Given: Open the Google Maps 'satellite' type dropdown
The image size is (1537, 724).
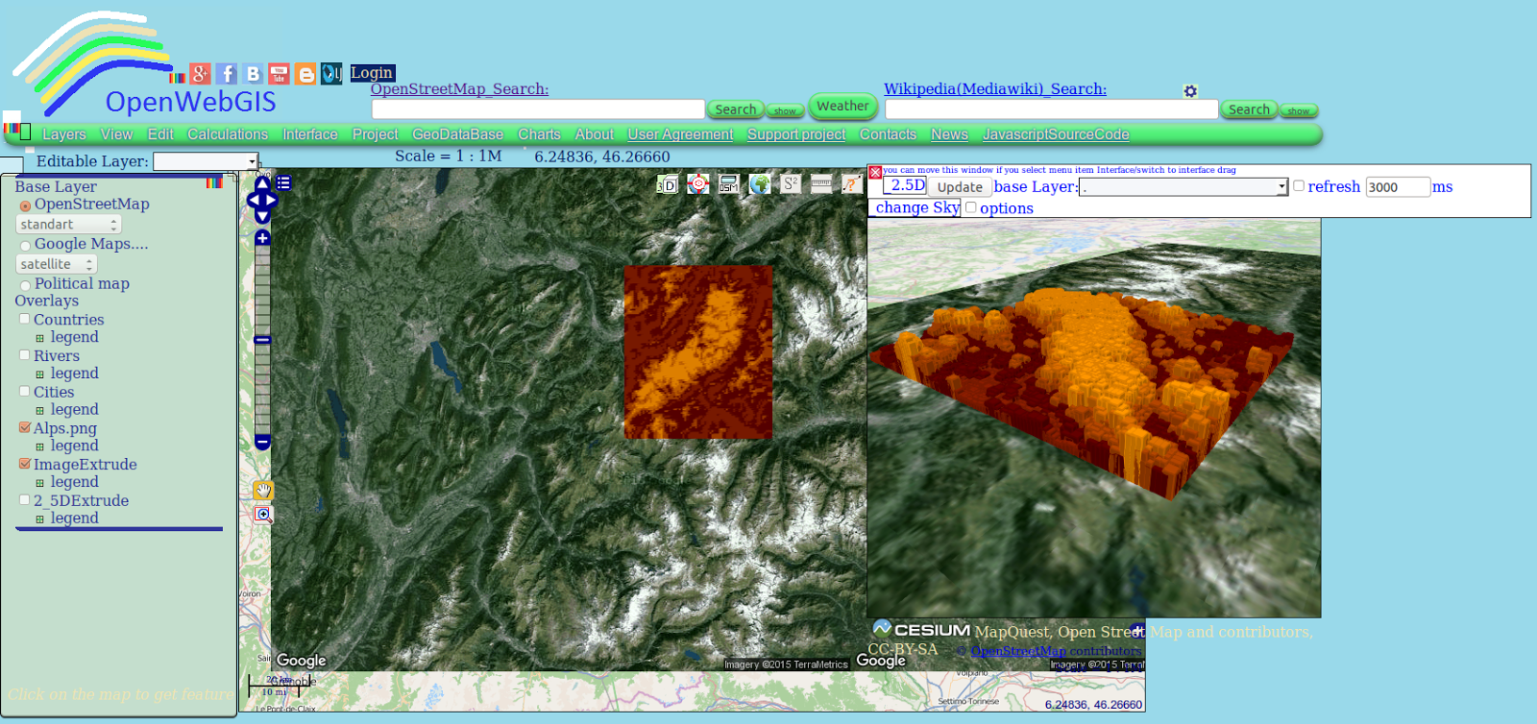Looking at the screenshot, I should 57,264.
